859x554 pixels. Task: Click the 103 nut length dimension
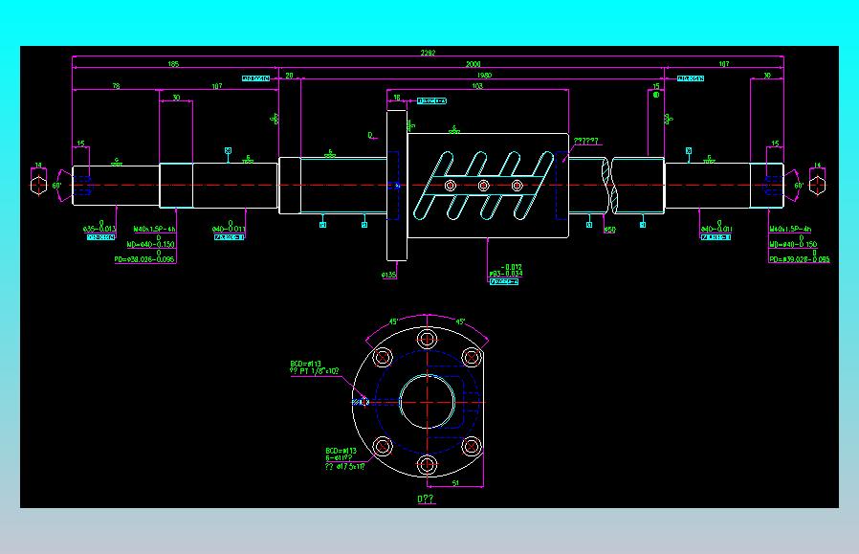coord(477,86)
